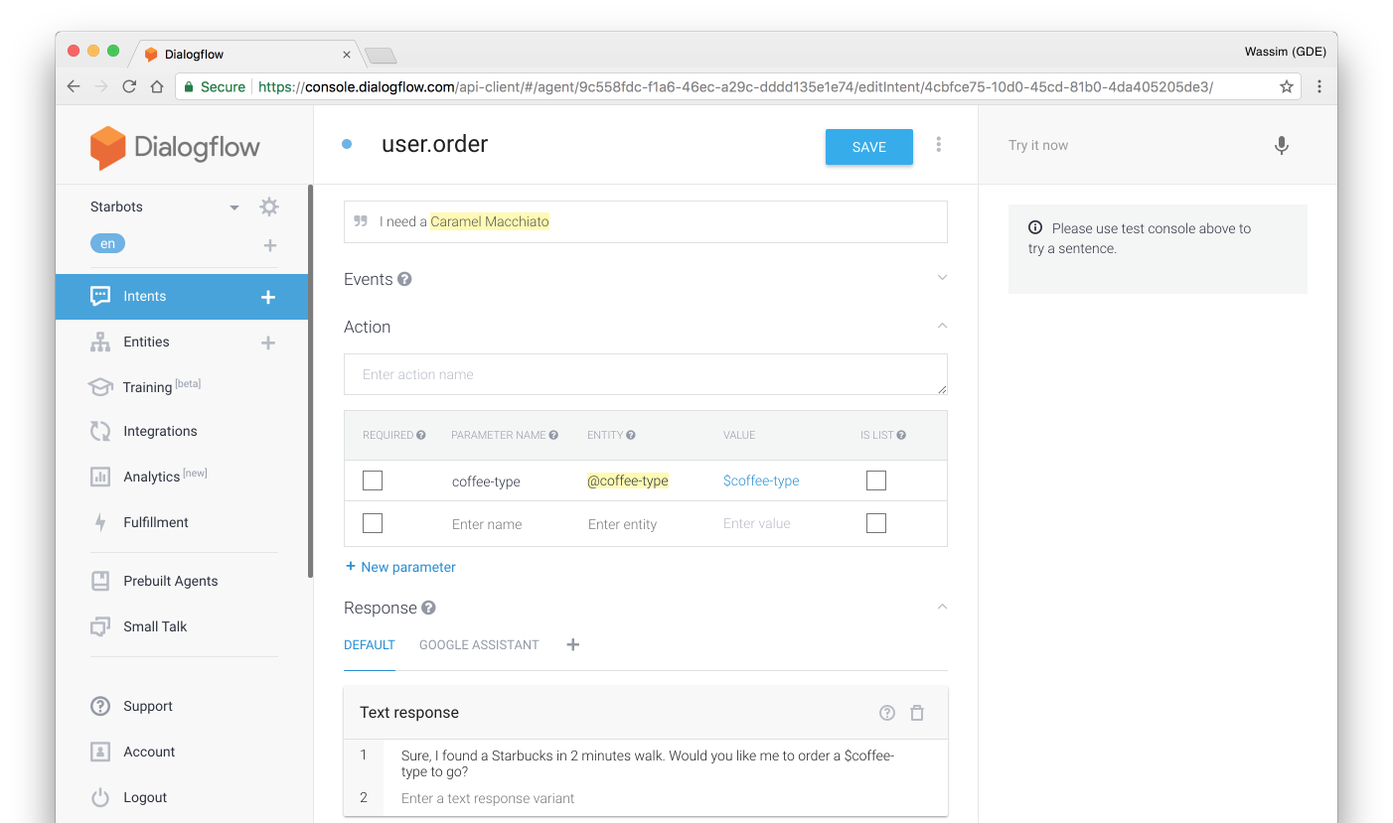Go back in browser history
1393x823 pixels.
pos(74,86)
